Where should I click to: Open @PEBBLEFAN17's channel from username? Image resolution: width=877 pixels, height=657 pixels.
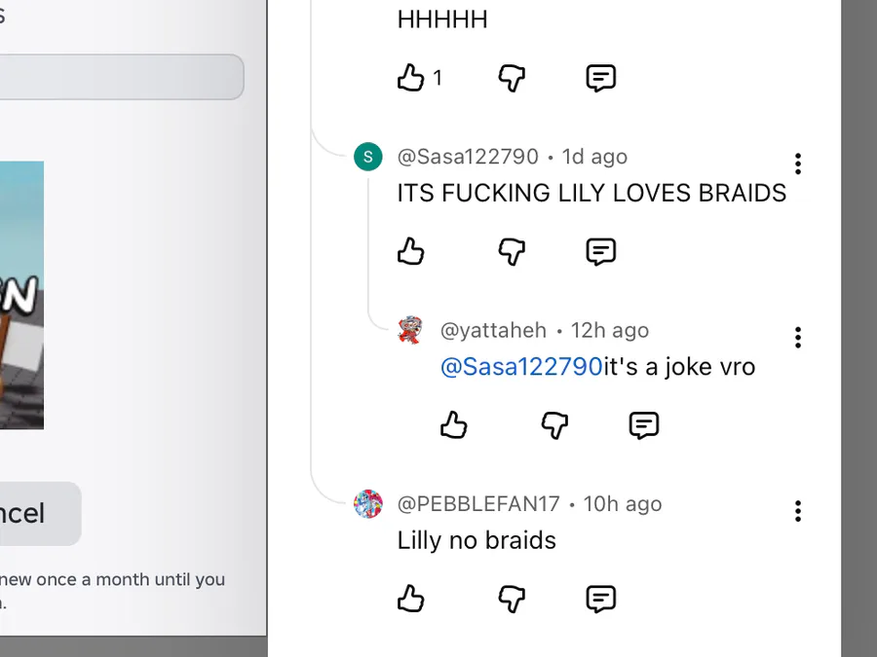pos(478,504)
